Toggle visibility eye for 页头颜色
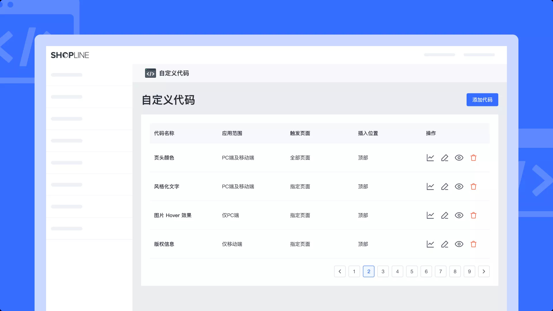The height and width of the screenshot is (311, 553). (459, 158)
